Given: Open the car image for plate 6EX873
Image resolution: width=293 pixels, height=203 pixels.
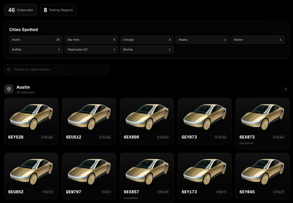Looking at the screenshot, I should pyautogui.click(x=263, y=116).
